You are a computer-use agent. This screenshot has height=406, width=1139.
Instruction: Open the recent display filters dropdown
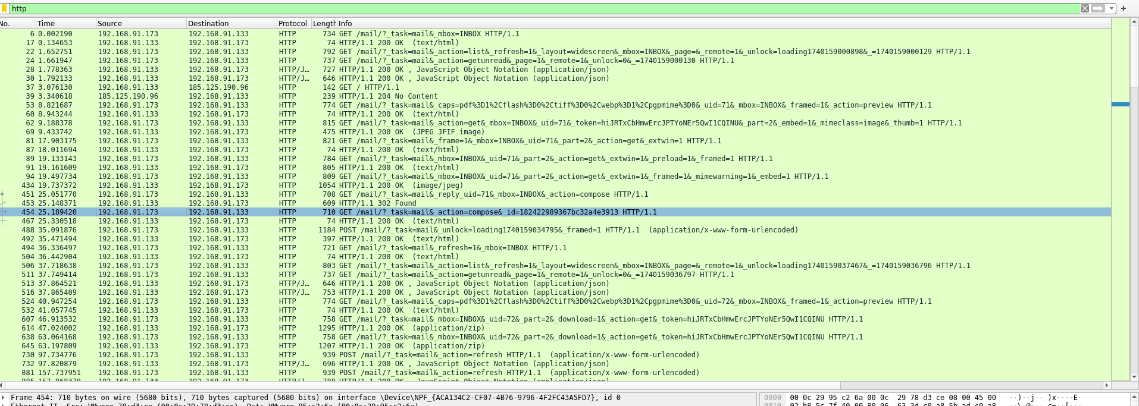(x=1111, y=8)
